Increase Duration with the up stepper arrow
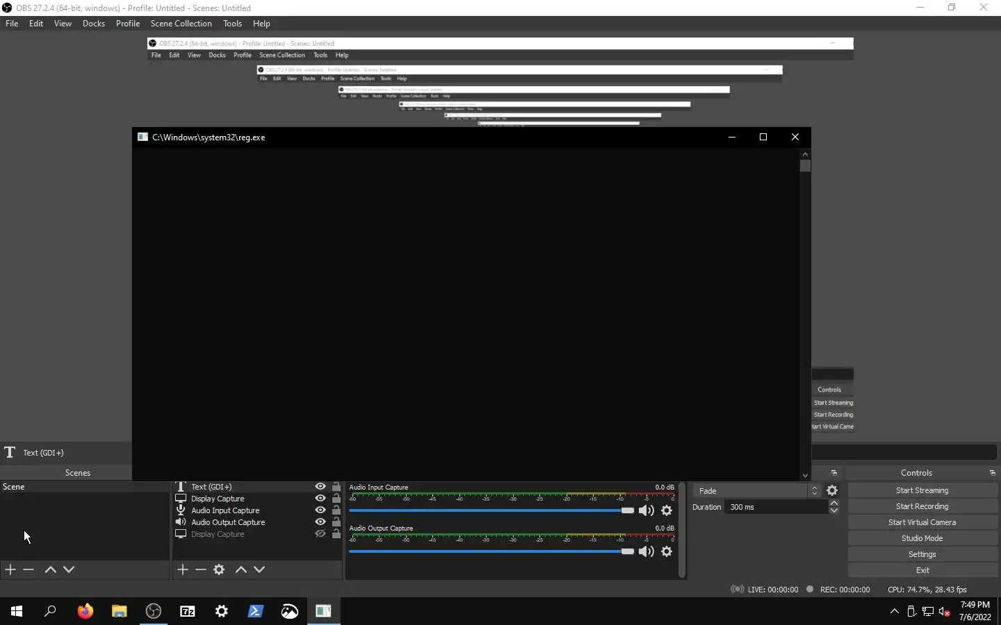The height and width of the screenshot is (625, 1001). tap(834, 503)
